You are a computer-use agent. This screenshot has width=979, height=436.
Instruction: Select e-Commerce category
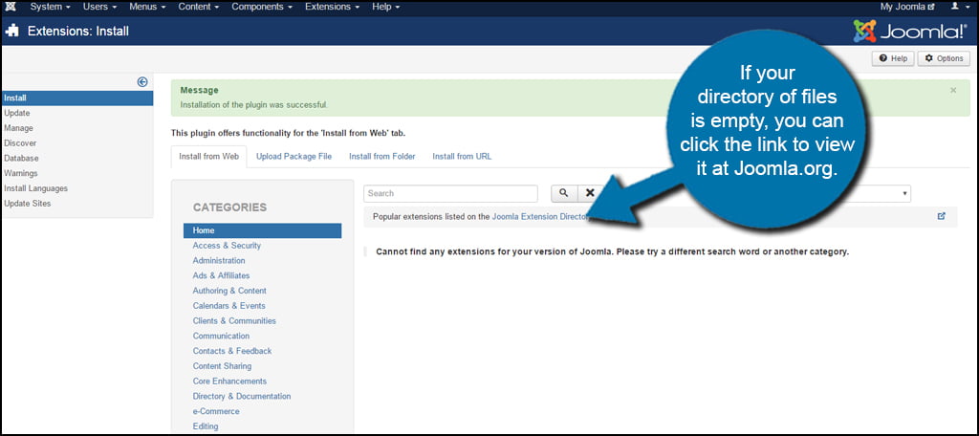coord(216,411)
